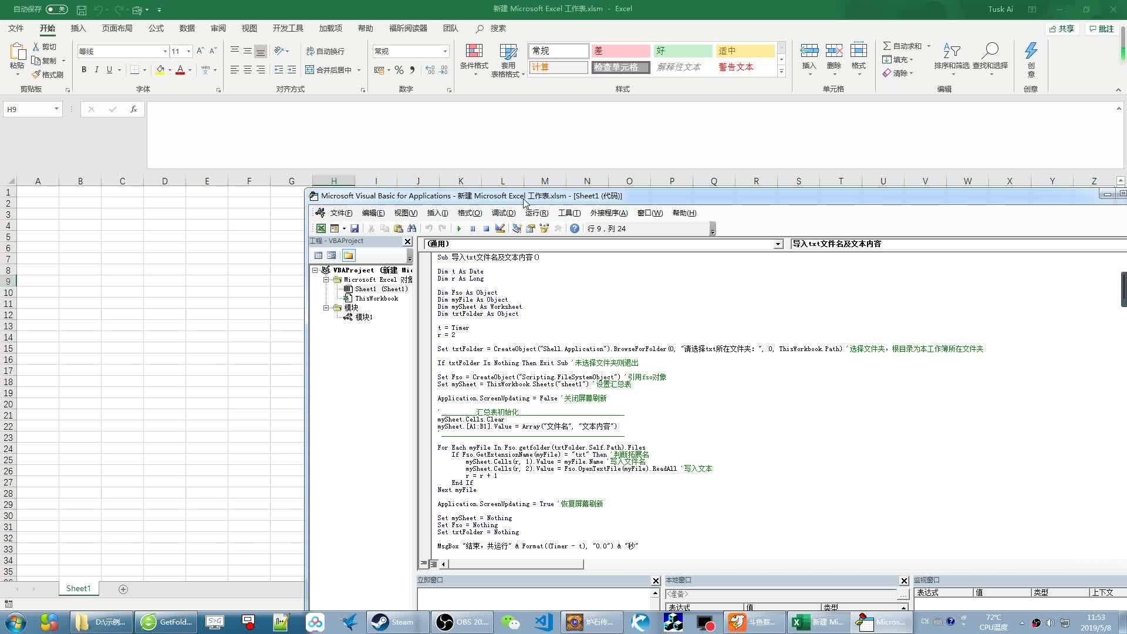Click the OBS taskbar button
Screen dimensions: 1127x634
pos(462,622)
